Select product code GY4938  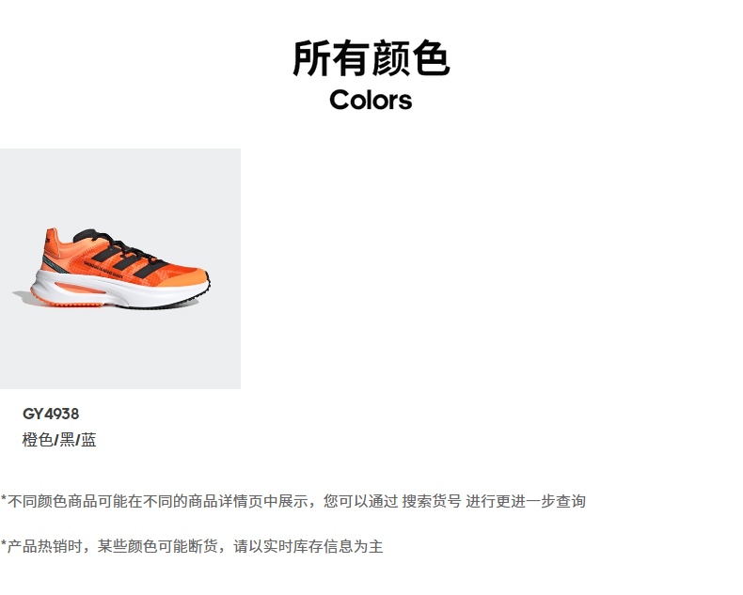(51, 414)
